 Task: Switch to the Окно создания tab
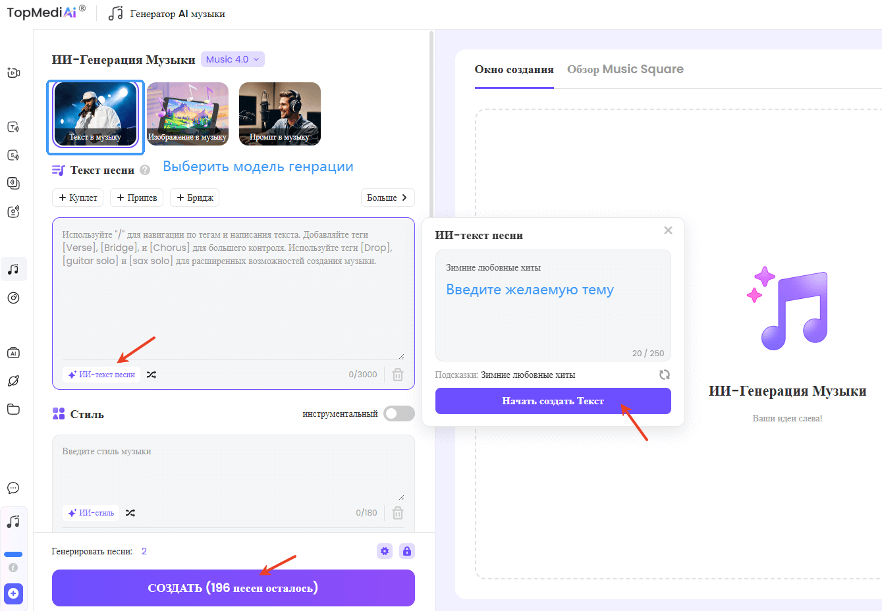(514, 69)
